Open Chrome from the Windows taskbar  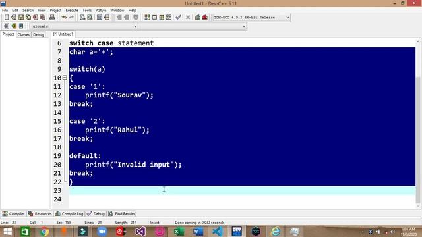(44, 231)
